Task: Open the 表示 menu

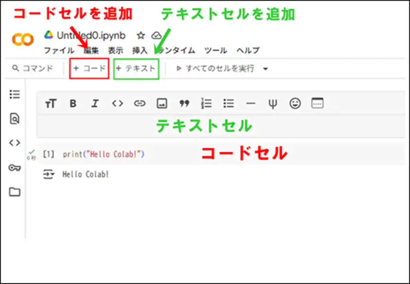Action: (x=116, y=50)
